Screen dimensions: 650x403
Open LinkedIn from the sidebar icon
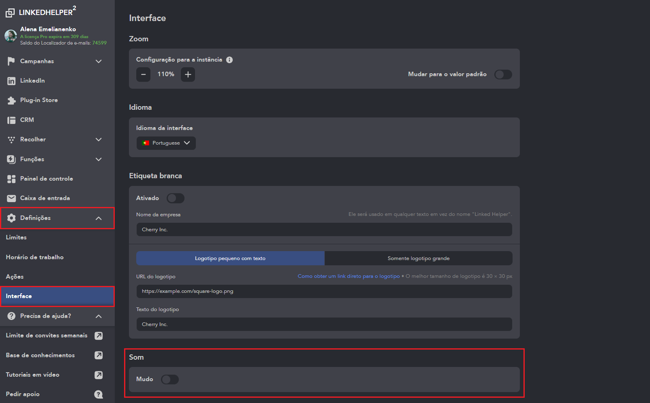(11, 81)
